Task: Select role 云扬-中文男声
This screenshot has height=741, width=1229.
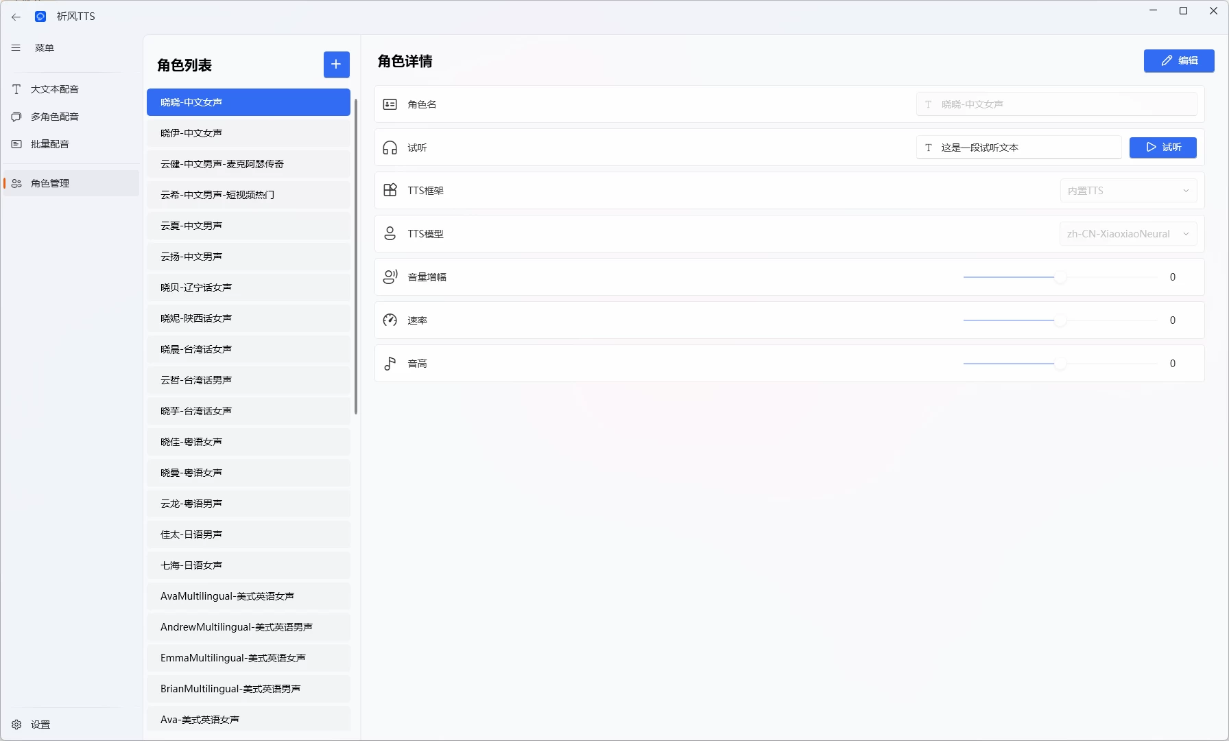Action: coord(248,257)
